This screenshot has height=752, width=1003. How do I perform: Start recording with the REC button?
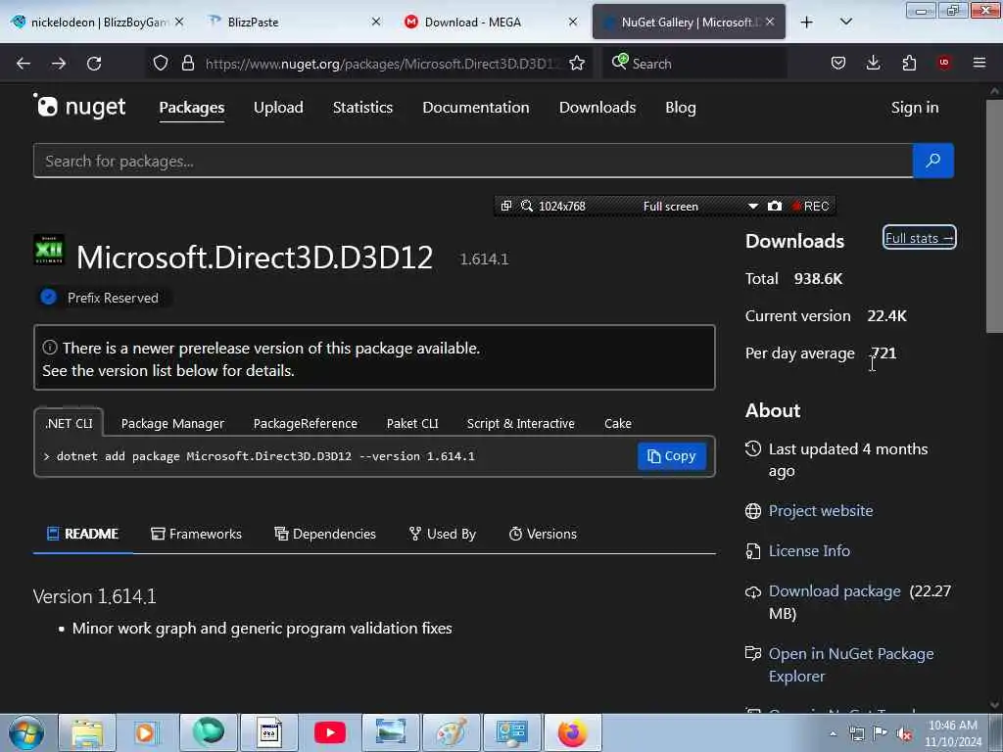810,206
